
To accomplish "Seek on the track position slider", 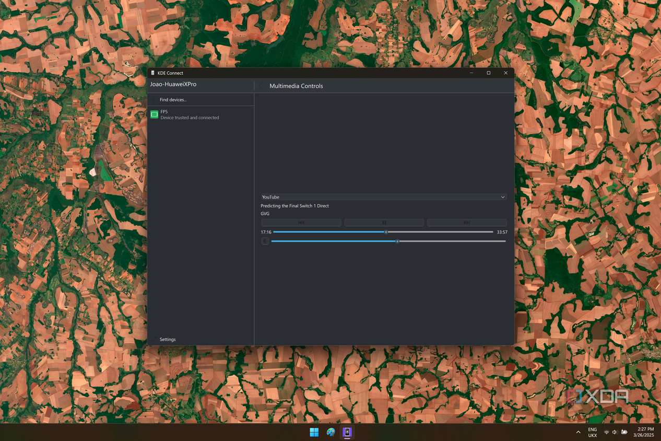I will (x=383, y=232).
